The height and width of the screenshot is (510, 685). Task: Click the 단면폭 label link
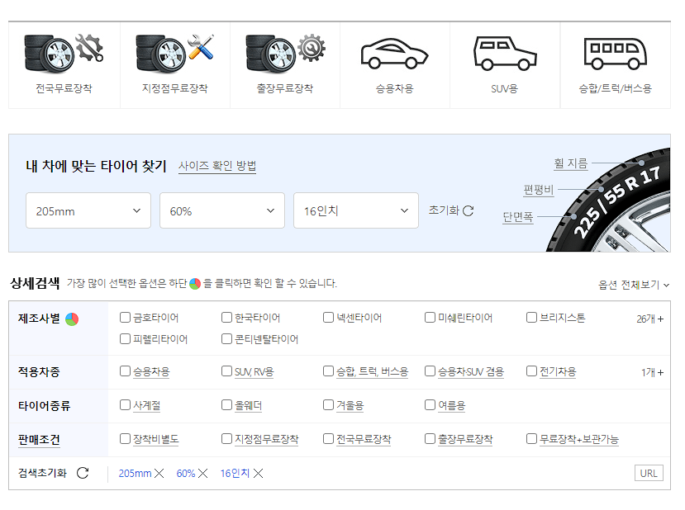[518, 217]
